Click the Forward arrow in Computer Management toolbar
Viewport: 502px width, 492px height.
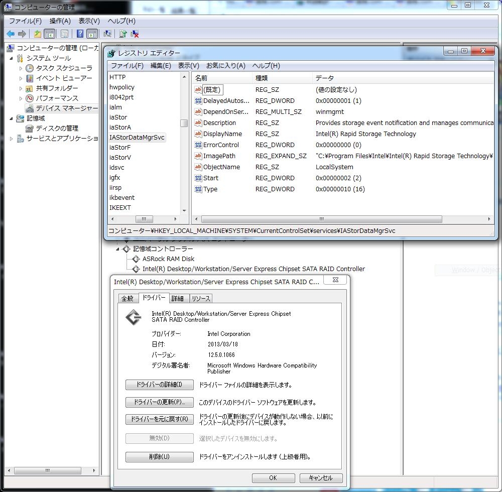[22, 34]
